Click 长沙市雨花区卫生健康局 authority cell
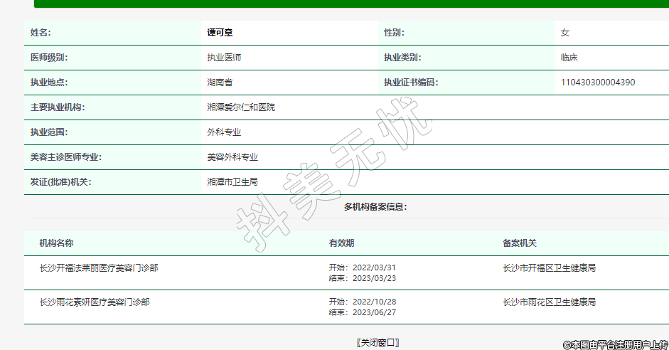The width and height of the screenshot is (669, 350). pos(549,302)
